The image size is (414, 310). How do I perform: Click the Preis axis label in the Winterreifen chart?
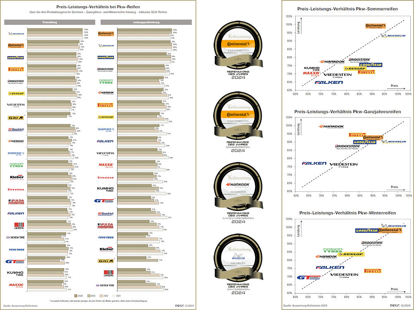click(x=395, y=289)
